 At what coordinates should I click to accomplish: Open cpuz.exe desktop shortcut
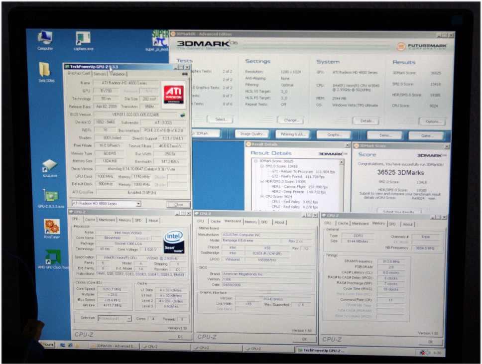pyautogui.click(x=49, y=168)
